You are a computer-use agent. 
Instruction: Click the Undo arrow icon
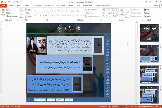(x=9, y=2)
